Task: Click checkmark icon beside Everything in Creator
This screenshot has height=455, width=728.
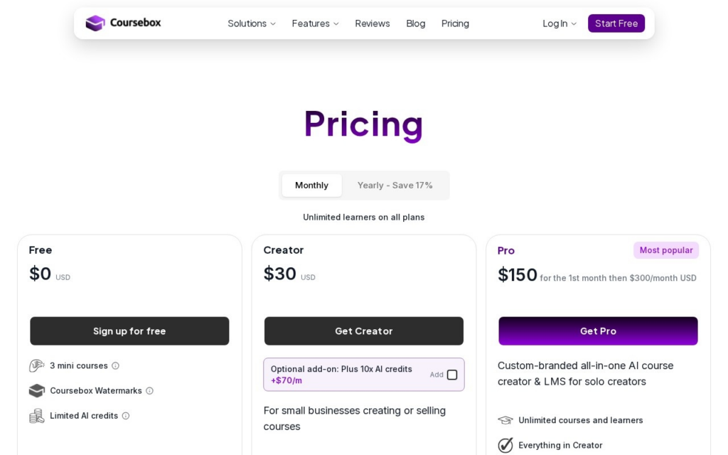Action: pos(505,445)
